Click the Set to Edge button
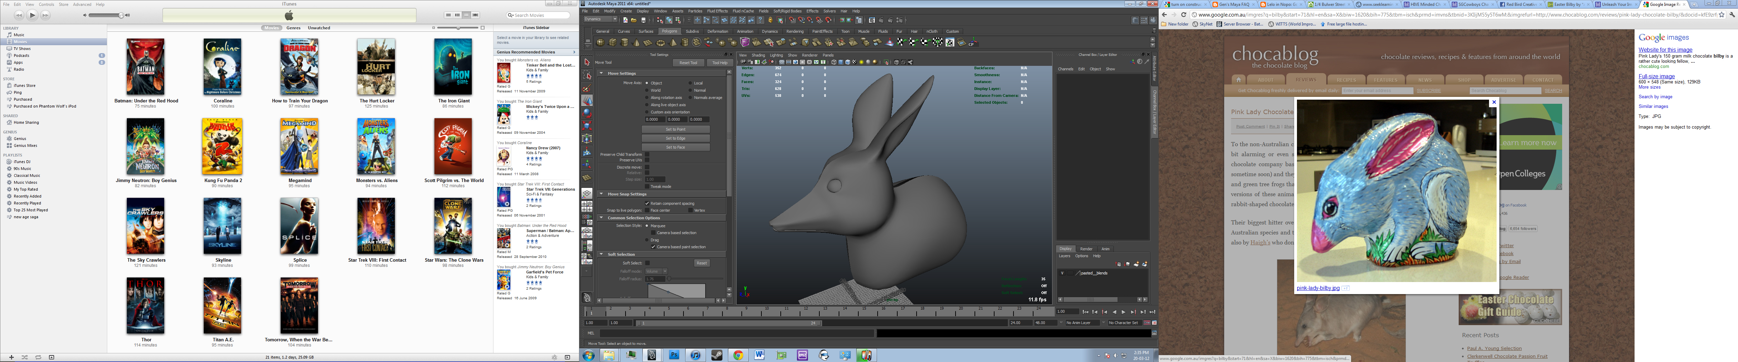This screenshot has height=362, width=1738. coord(675,138)
